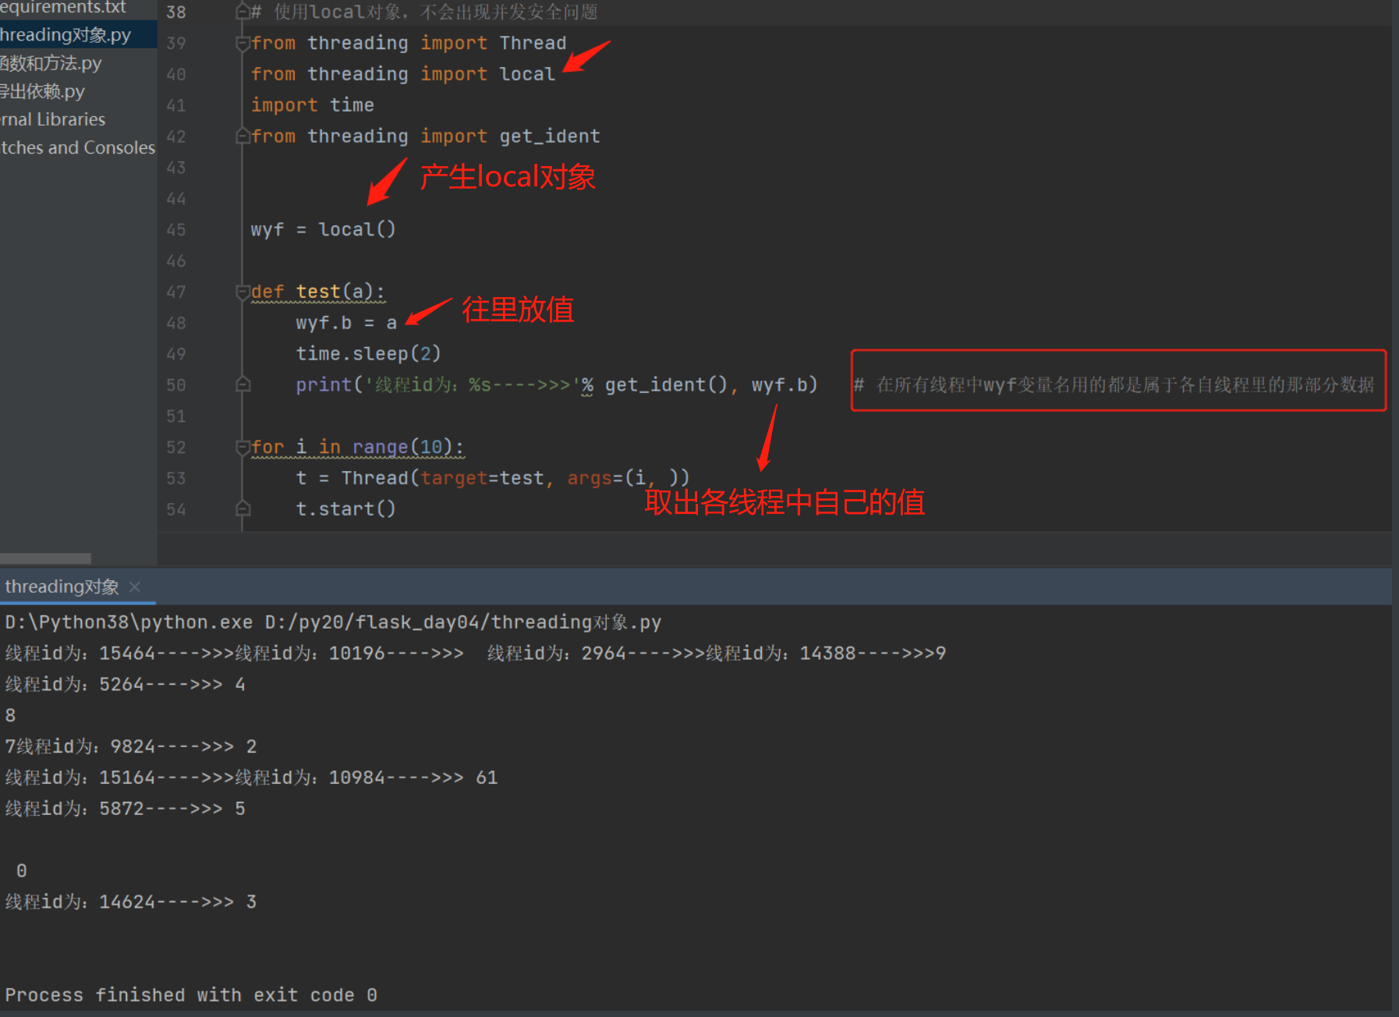The image size is (1399, 1017).
Task: Collapse the import block fold at line 39
Action: pos(243,43)
